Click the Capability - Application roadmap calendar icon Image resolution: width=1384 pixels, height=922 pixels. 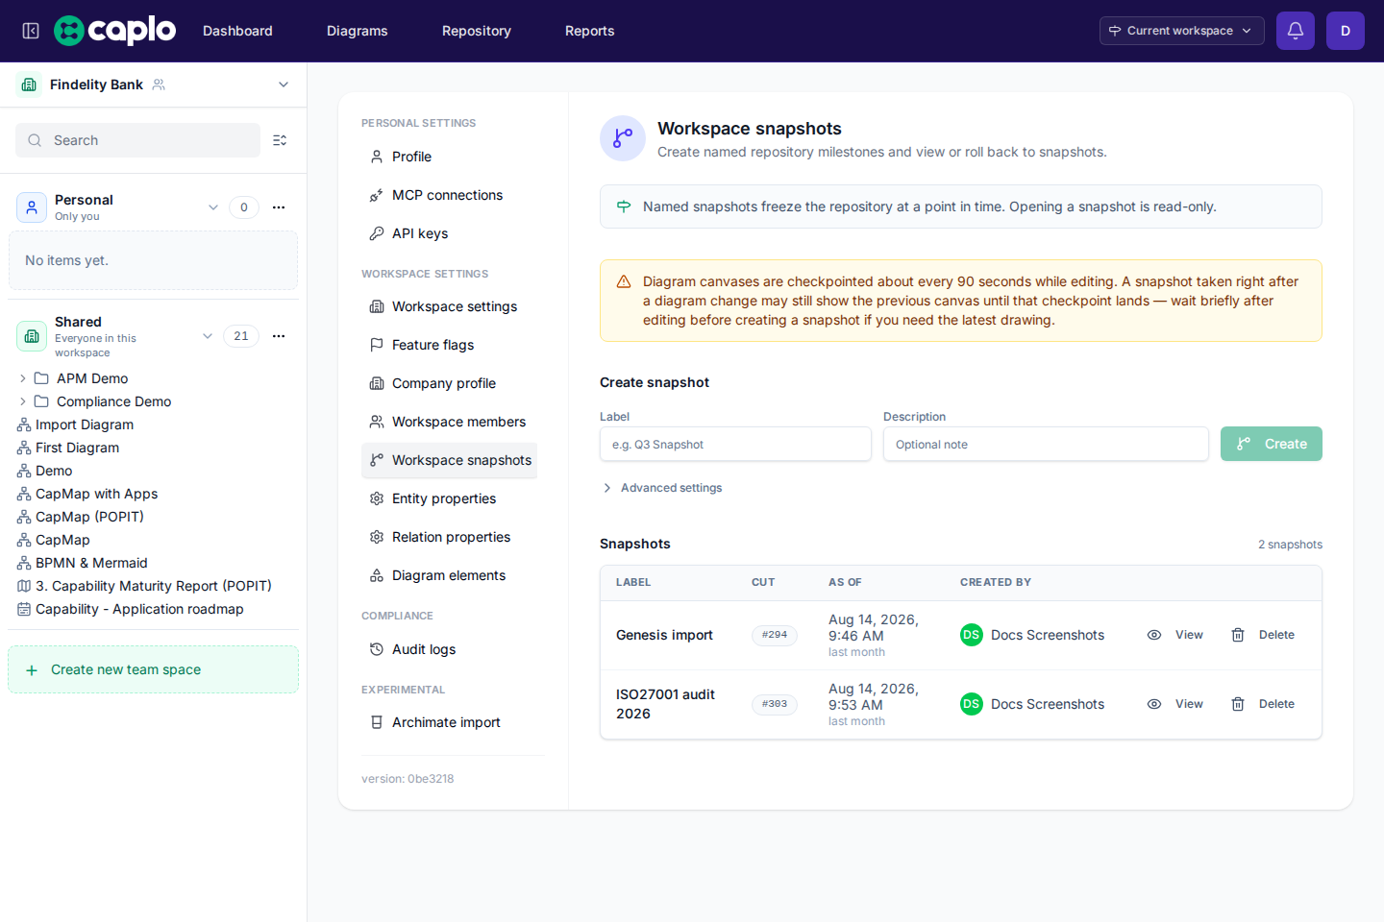(x=24, y=609)
